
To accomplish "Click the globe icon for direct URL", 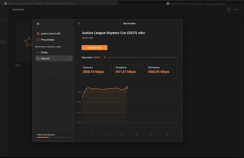I will point(38,34).
